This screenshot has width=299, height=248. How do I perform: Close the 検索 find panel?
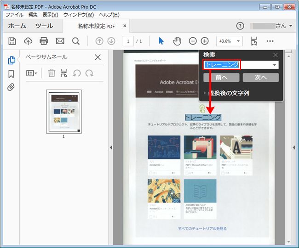tap(275, 55)
